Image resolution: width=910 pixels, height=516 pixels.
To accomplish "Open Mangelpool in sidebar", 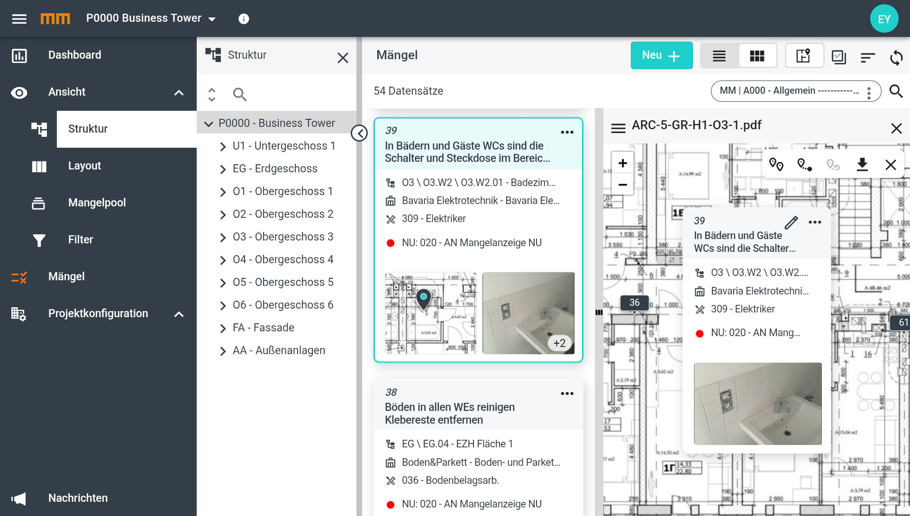I will pos(97,203).
